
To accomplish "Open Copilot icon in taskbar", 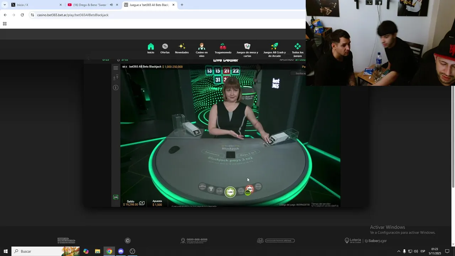I will click(86, 251).
